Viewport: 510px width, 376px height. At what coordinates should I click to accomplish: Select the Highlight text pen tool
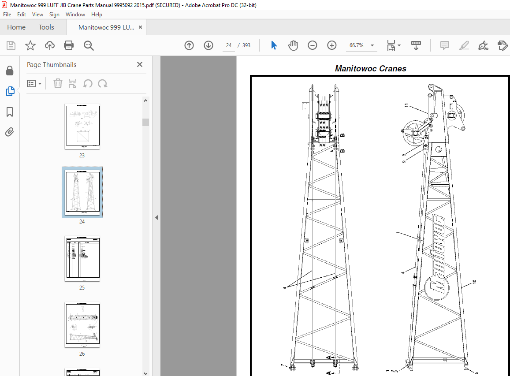[x=464, y=45]
